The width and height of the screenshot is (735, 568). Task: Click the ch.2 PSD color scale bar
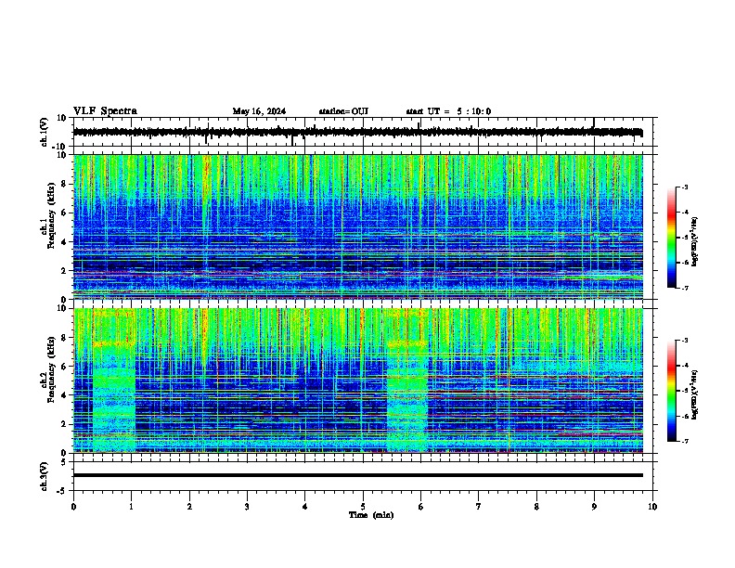[672, 391]
